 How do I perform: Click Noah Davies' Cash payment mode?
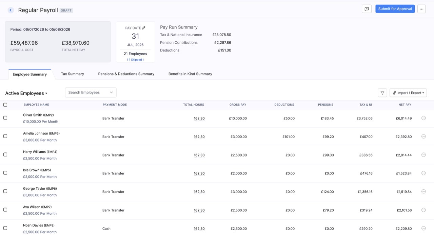coord(106,229)
